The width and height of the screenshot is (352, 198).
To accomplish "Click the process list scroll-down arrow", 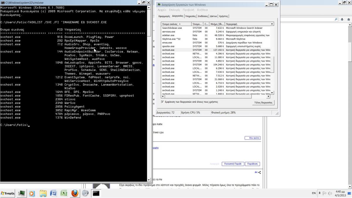I will (x=272, y=93).
